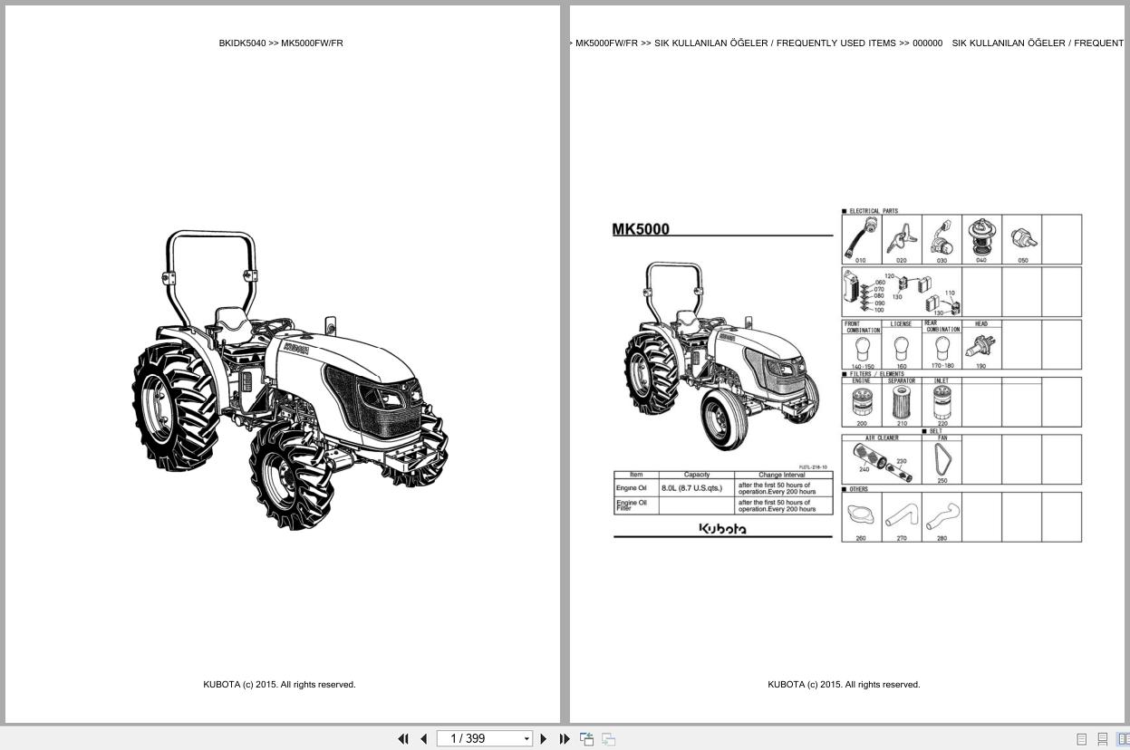Screen dimensions: 1130x750
Task: Click left page KUBOTA (c) 2015 copyright text
Action: pyautogui.click(x=279, y=685)
